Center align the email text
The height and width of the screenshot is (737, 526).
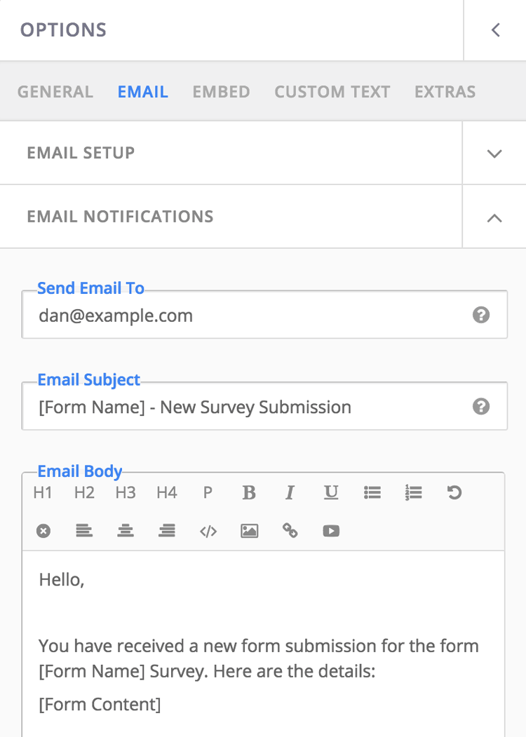126,531
